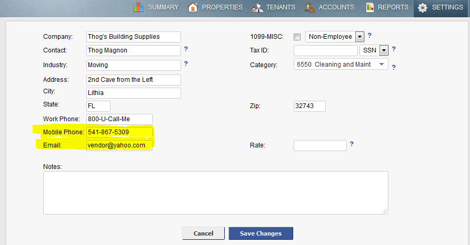Image resolution: width=470 pixels, height=245 pixels.
Task: Click the Reports document icon
Action: pyautogui.click(x=370, y=7)
